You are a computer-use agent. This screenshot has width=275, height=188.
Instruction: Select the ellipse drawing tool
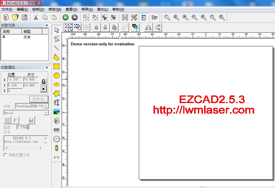pyautogui.click(x=56, y=85)
